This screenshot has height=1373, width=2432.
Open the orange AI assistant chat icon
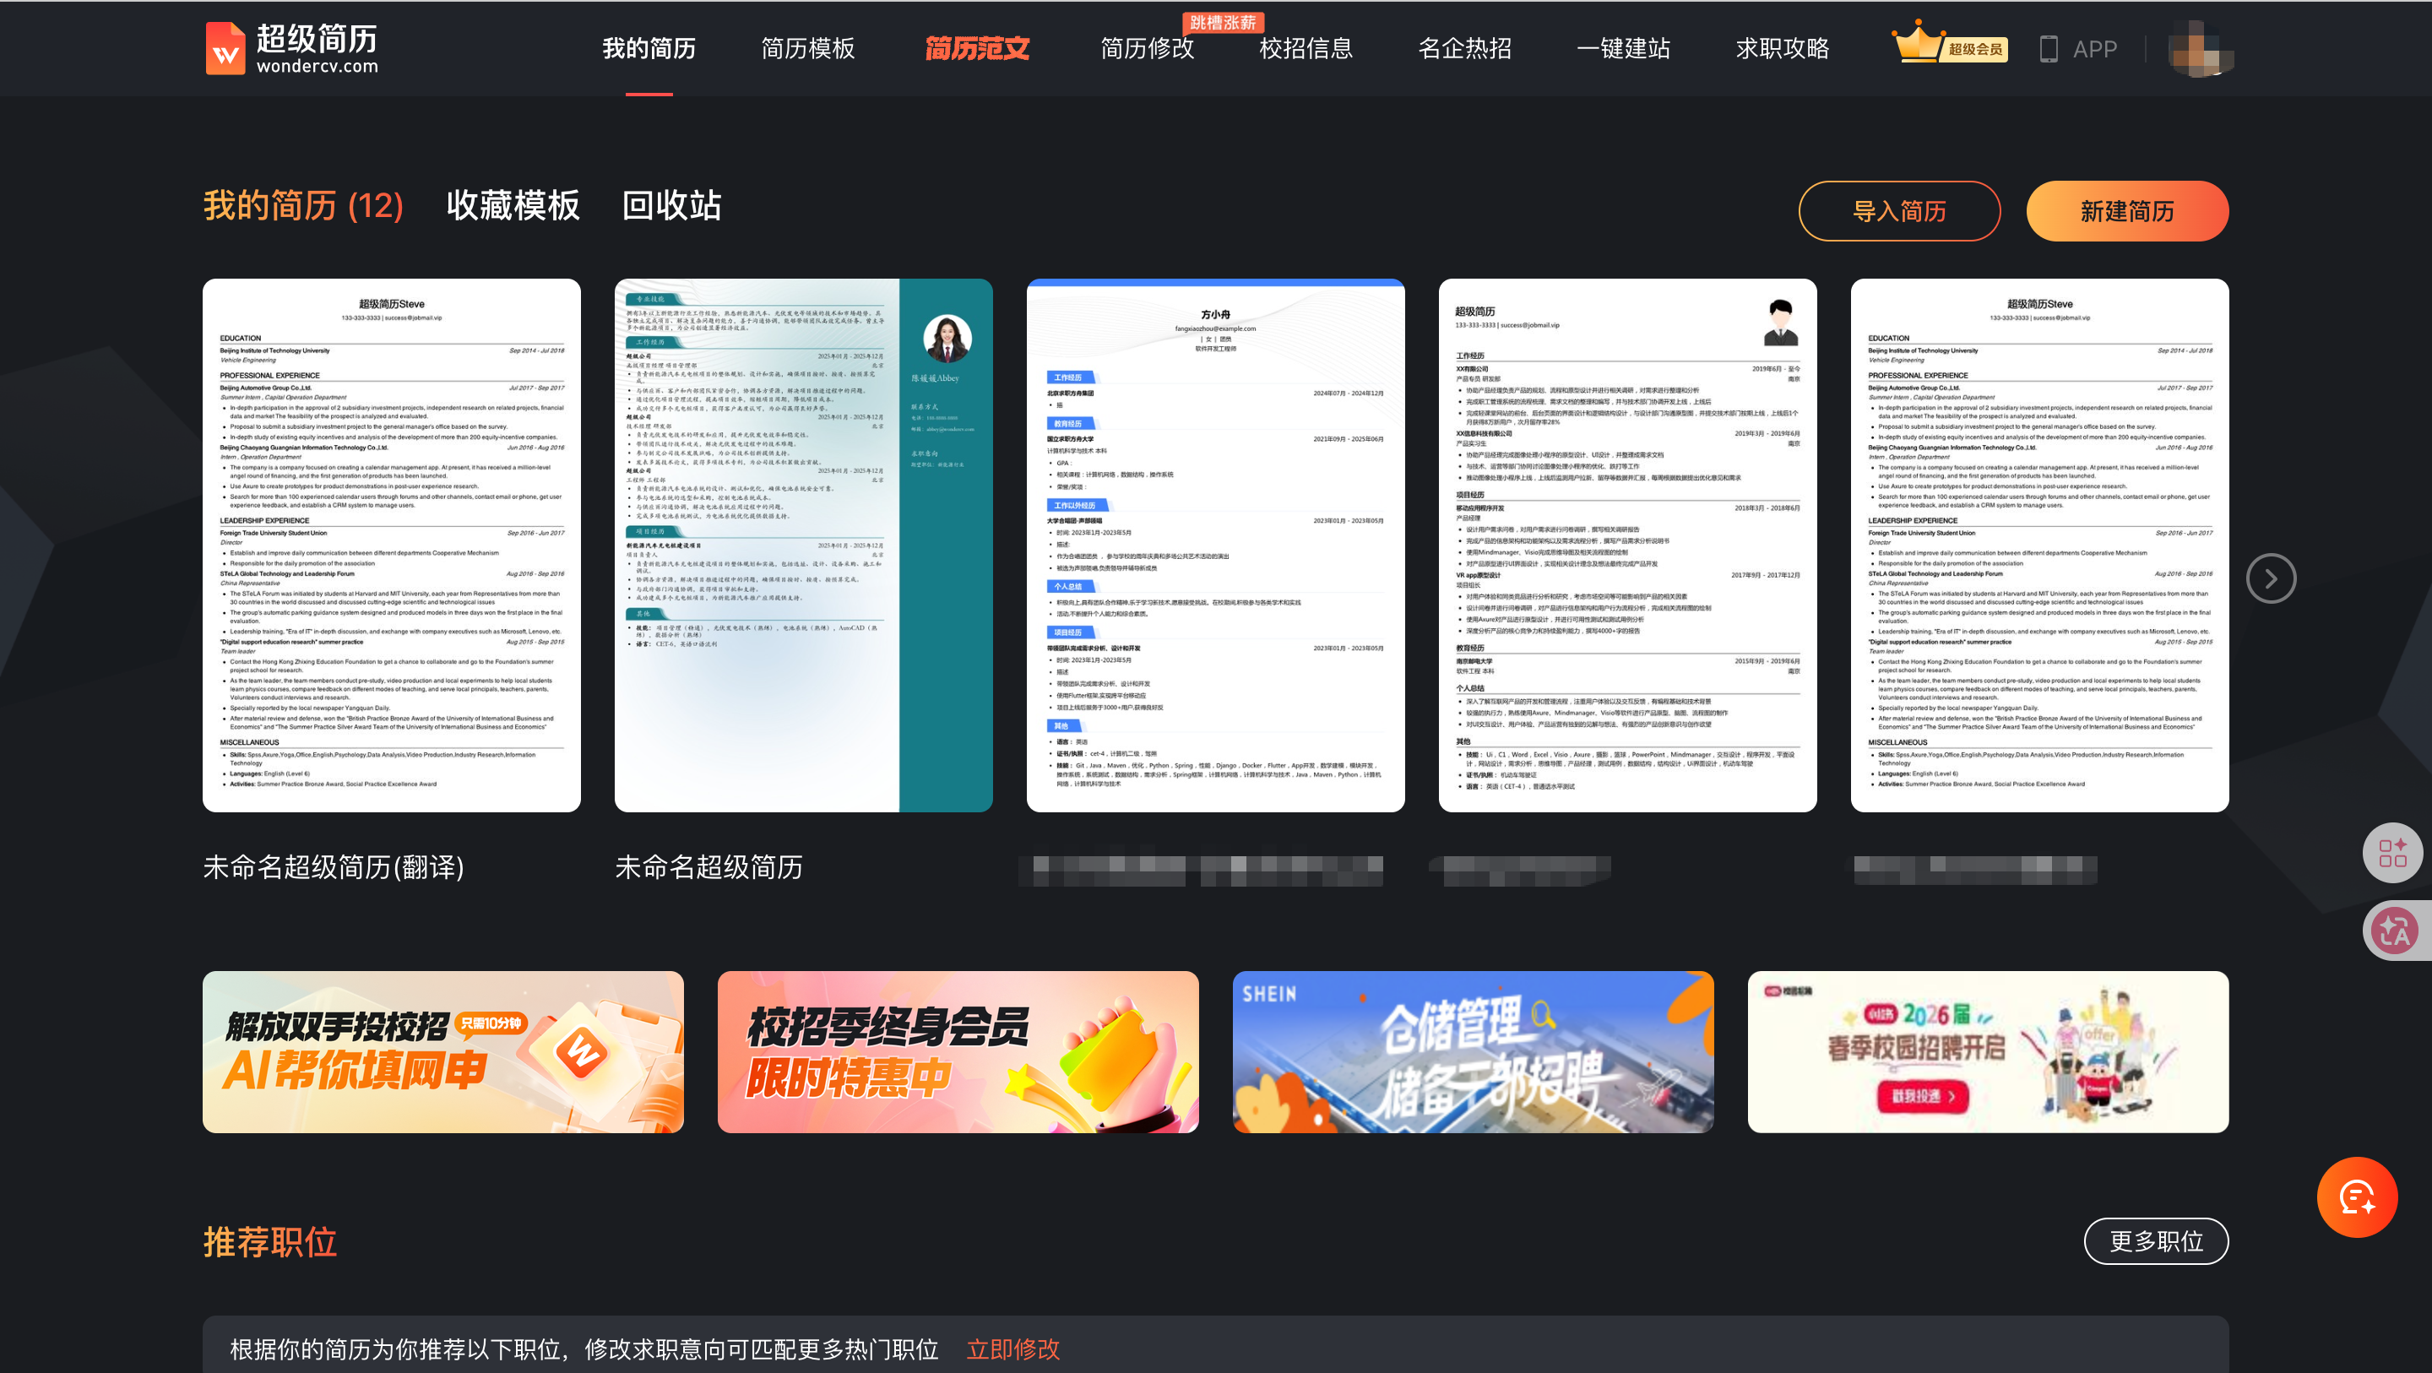point(2359,1197)
